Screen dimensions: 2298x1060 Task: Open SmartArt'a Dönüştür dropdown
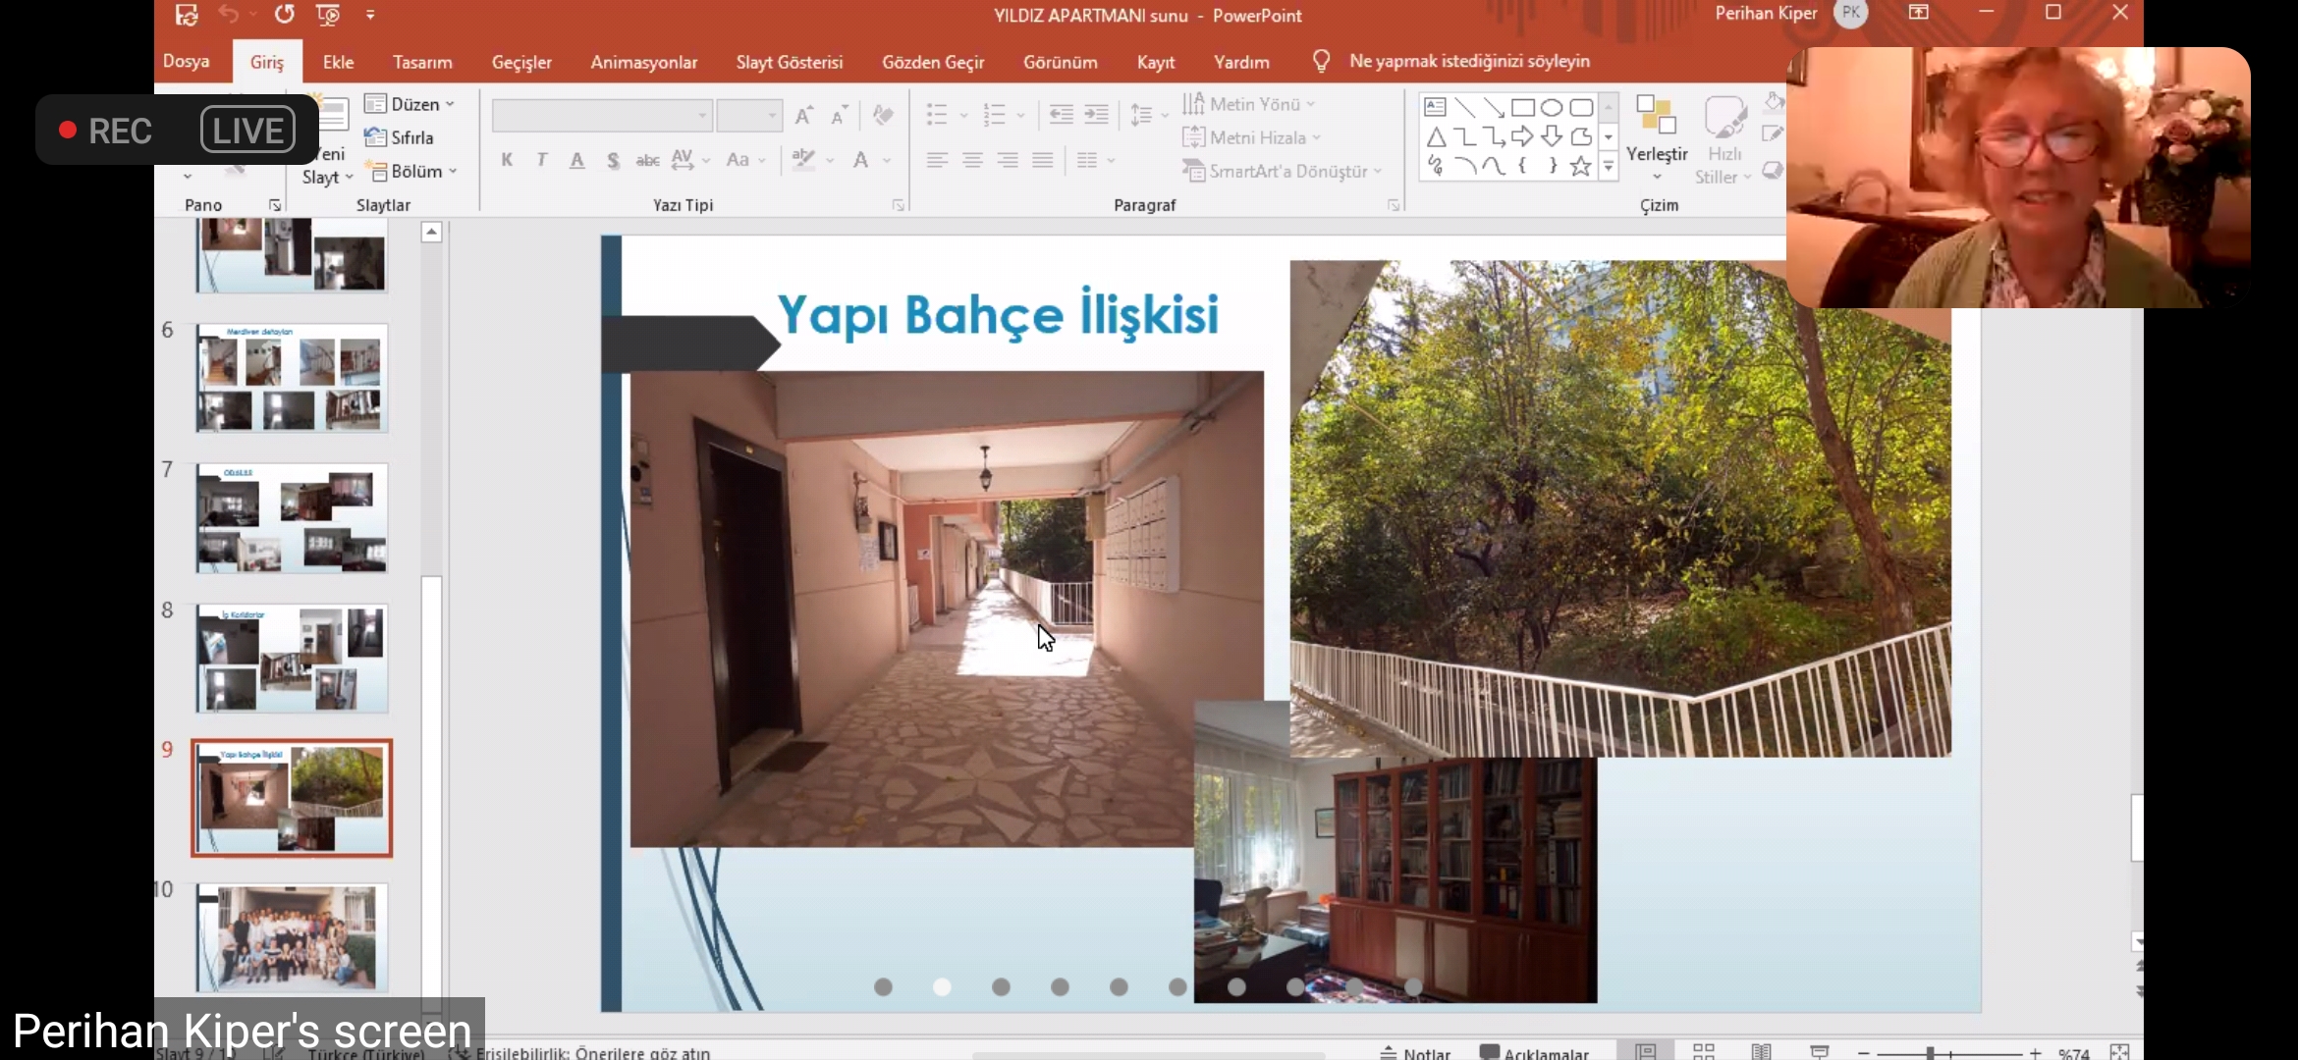pos(1283,171)
